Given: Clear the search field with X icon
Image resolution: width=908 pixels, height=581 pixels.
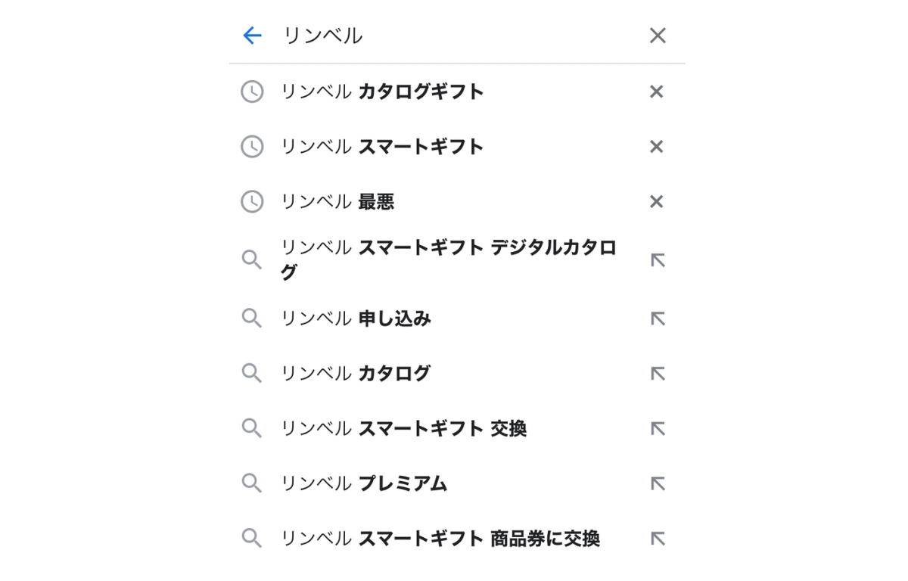Looking at the screenshot, I should click(658, 36).
